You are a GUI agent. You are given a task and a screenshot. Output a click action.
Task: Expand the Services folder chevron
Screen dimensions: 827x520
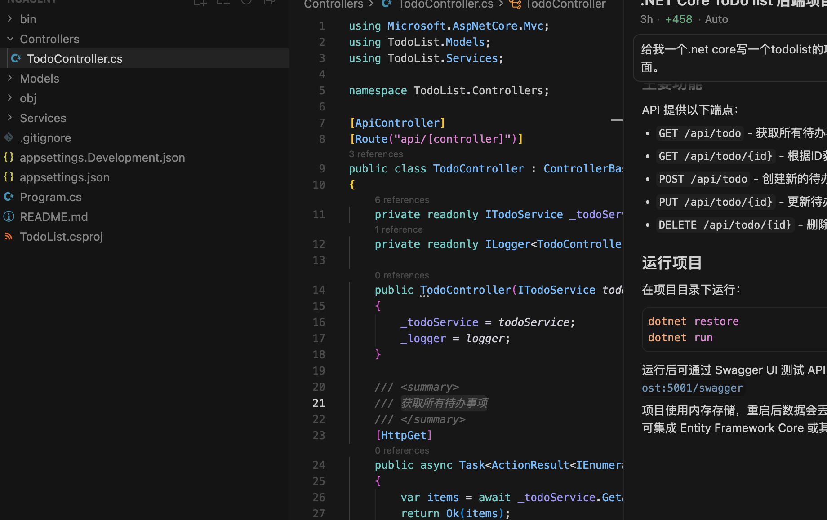(x=10, y=118)
